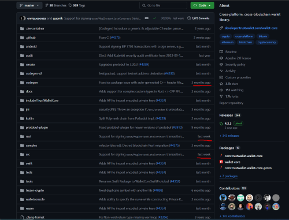The width and height of the screenshot is (289, 220).
Task: Click the first contributor avatar
Action: point(223,197)
